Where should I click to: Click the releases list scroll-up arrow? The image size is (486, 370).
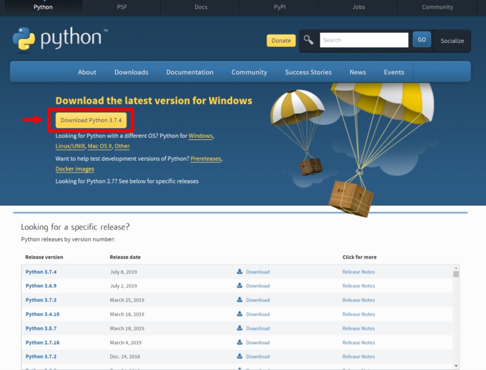tap(456, 268)
